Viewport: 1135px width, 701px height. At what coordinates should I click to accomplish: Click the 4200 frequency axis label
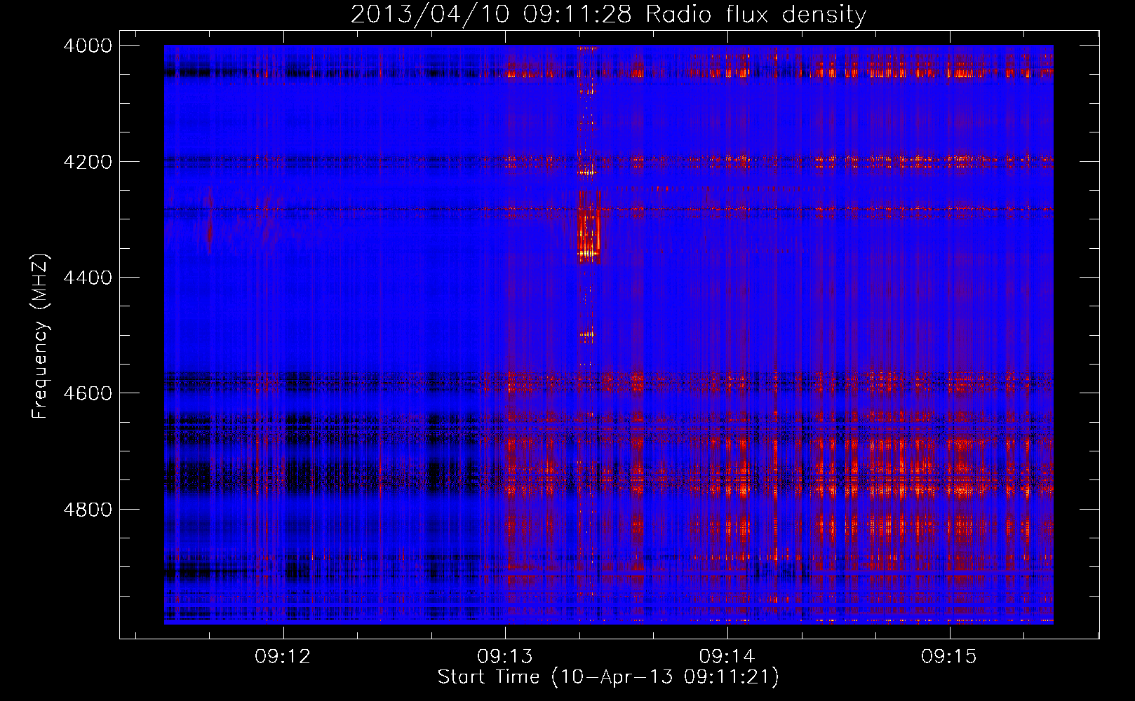[87, 162]
